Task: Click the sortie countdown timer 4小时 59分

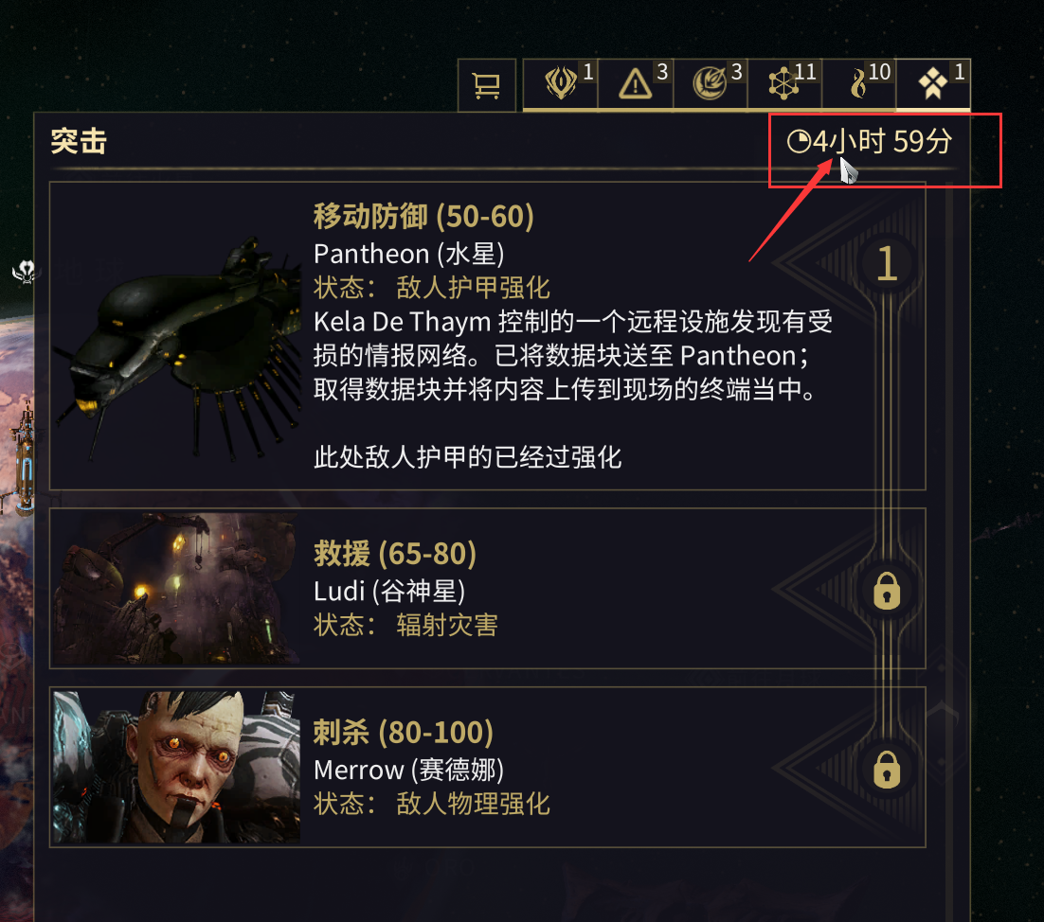Action: pyautogui.click(x=870, y=142)
